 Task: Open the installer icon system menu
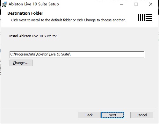pyautogui.click(x=4, y=4)
